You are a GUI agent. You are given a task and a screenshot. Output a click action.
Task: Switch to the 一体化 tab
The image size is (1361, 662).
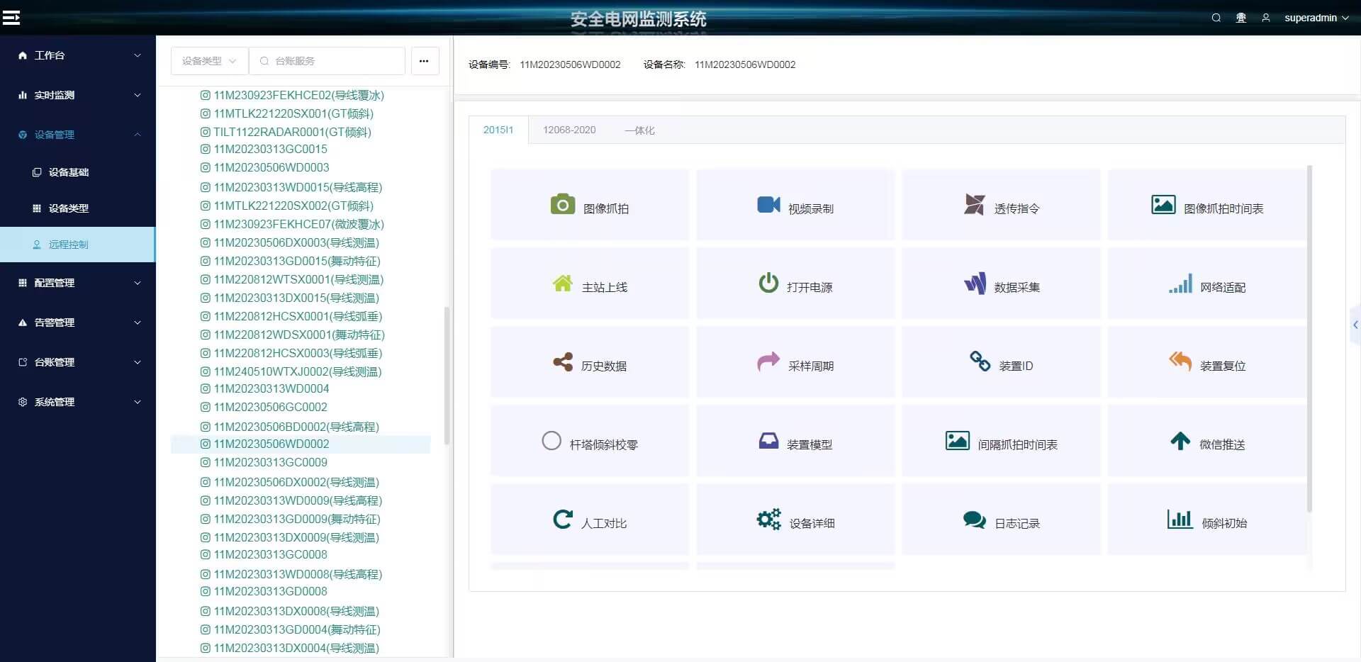pyautogui.click(x=639, y=130)
